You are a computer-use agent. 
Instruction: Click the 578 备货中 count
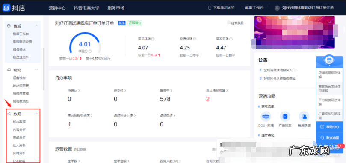tap(165, 99)
